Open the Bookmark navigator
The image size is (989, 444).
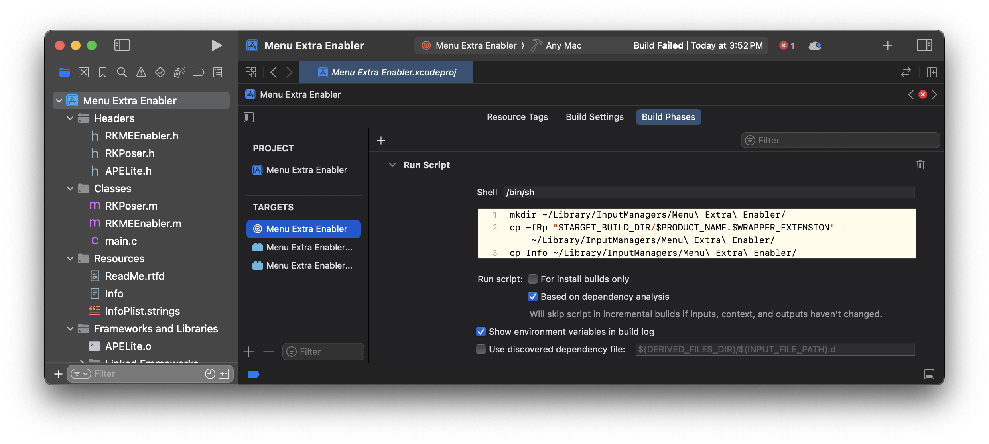click(103, 72)
